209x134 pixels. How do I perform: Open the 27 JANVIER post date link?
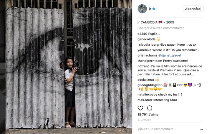(x=144, y=120)
